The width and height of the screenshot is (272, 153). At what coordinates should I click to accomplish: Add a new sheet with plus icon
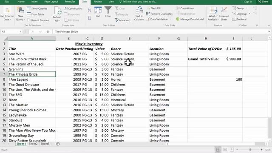[58, 144]
